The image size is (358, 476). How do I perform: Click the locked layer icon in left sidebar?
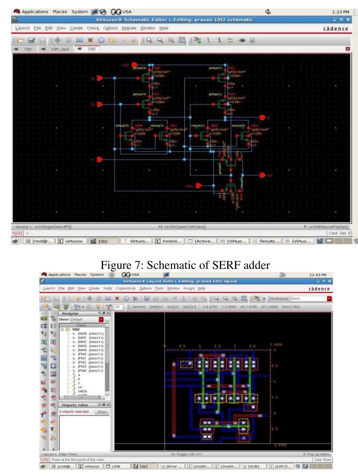pos(44,390)
